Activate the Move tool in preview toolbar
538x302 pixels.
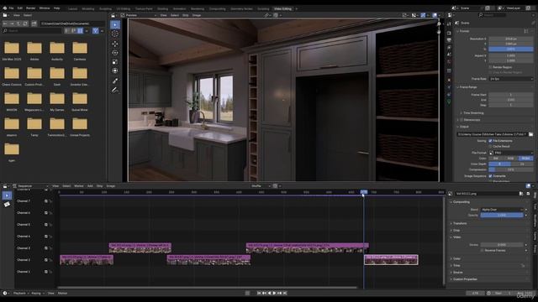coord(115,44)
